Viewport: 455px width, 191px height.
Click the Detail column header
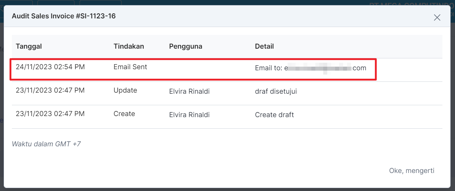click(264, 46)
